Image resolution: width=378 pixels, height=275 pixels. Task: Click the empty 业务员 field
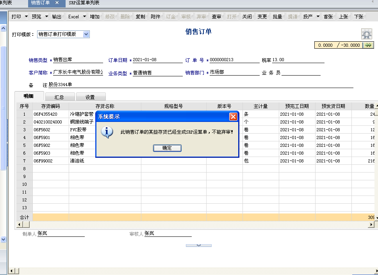coord(301,72)
